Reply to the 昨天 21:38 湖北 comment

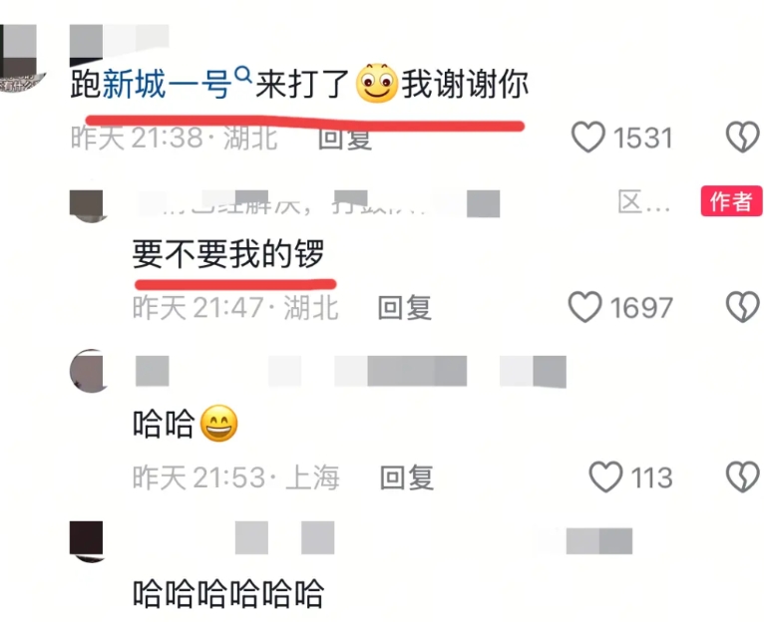[345, 138]
